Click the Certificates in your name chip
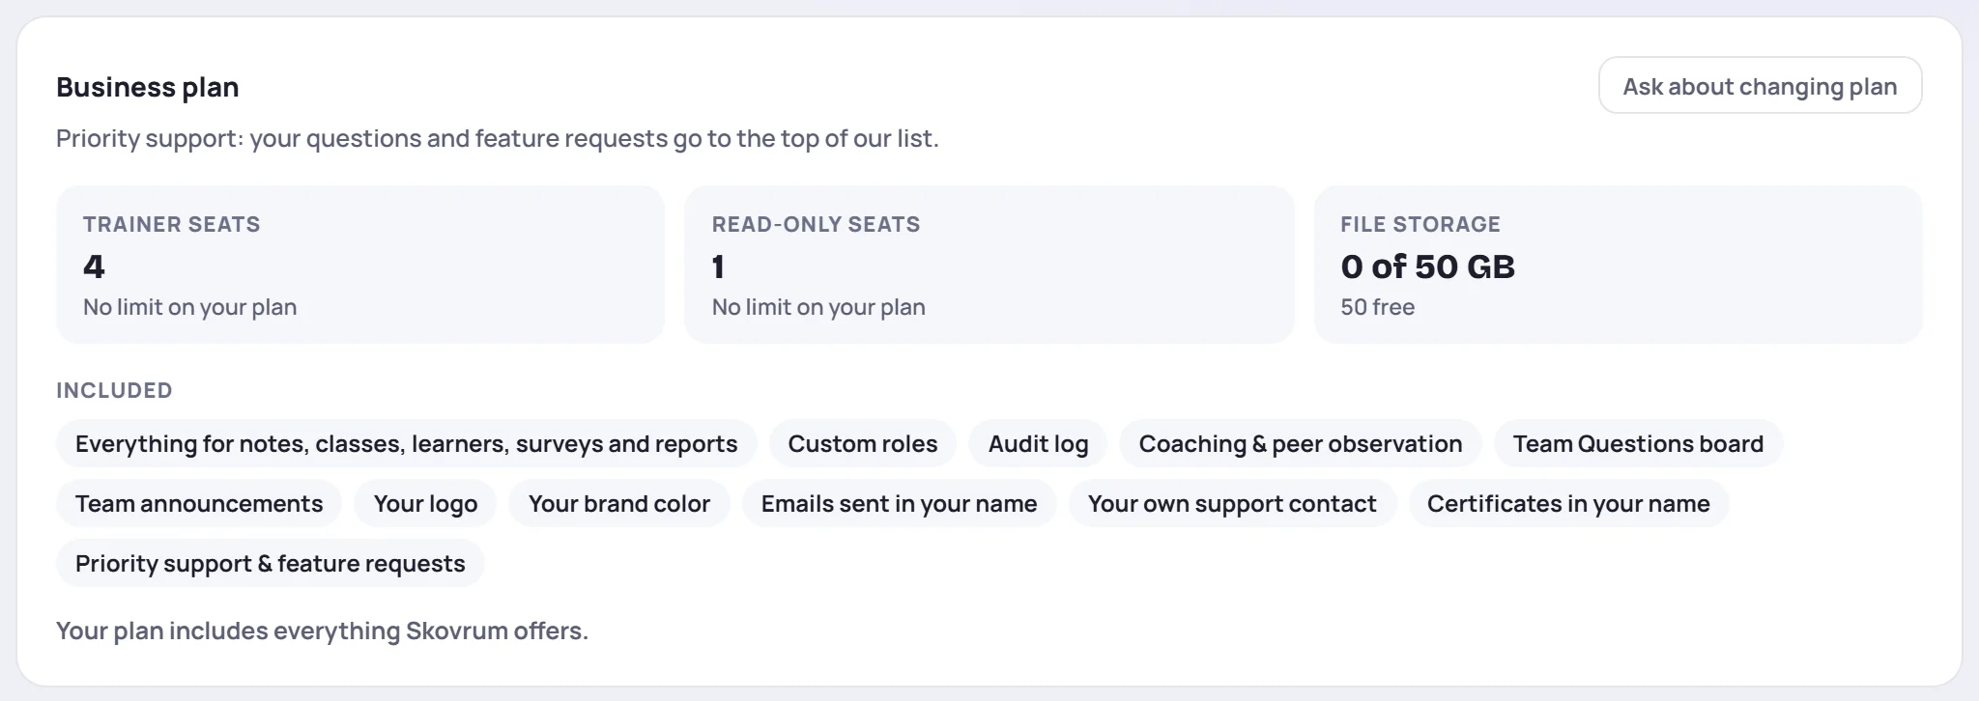This screenshot has height=701, width=1979. [1568, 504]
